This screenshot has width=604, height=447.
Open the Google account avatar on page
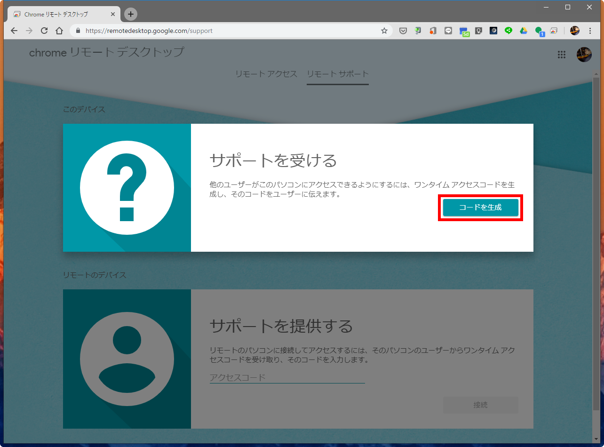coord(584,55)
